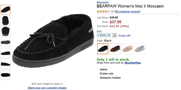181x90 pixels.
Task: Choose the tan moccasin color swatch
Action: (x=127, y=49)
